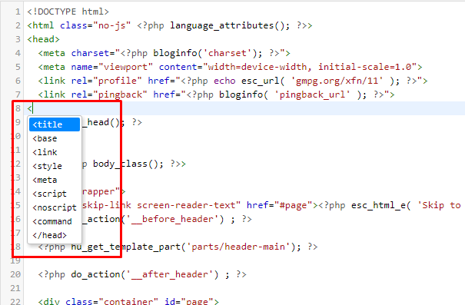This screenshot has width=465, height=305.
Task: Place cursor on the active line 8
Action: [x=244, y=108]
